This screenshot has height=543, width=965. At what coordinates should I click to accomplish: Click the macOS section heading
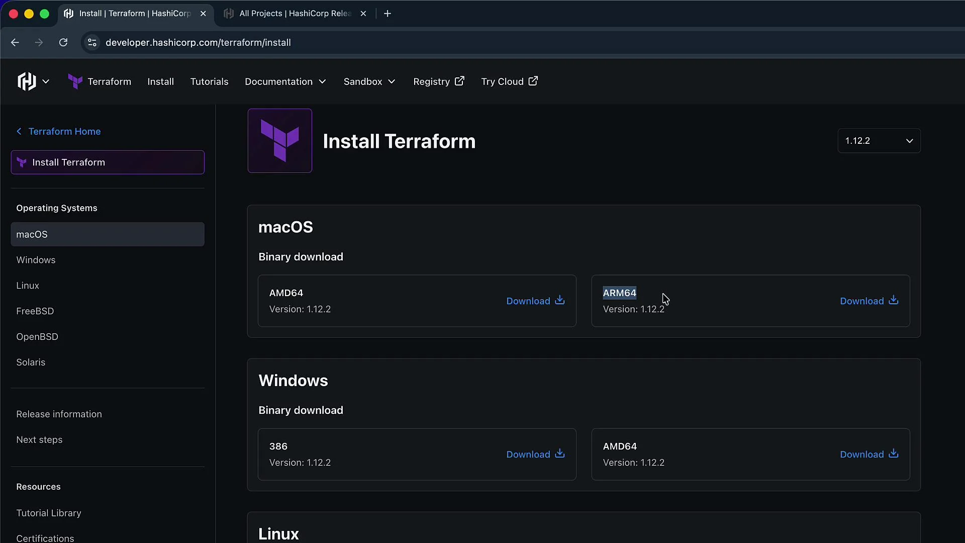point(285,227)
